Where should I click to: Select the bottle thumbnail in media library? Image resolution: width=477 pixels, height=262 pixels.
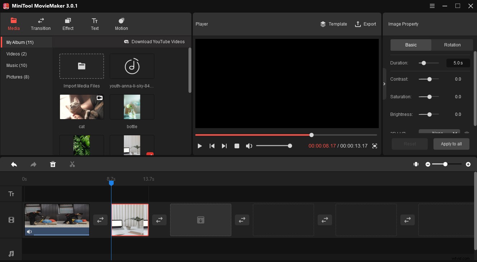pos(132,107)
